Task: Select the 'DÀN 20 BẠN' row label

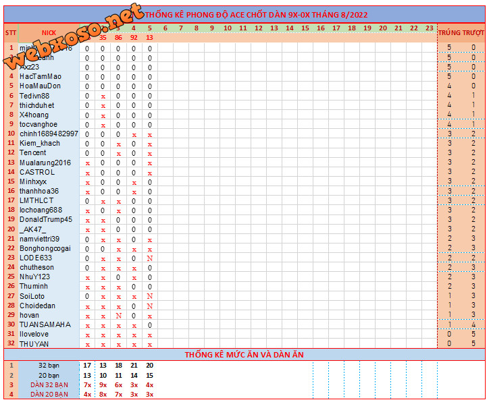Action: pyautogui.click(x=49, y=394)
